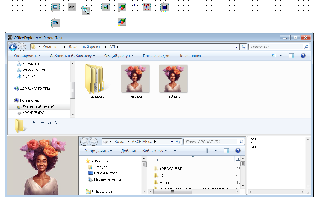
Task: Open address history dropdown in ATI pane
Action: point(237,47)
